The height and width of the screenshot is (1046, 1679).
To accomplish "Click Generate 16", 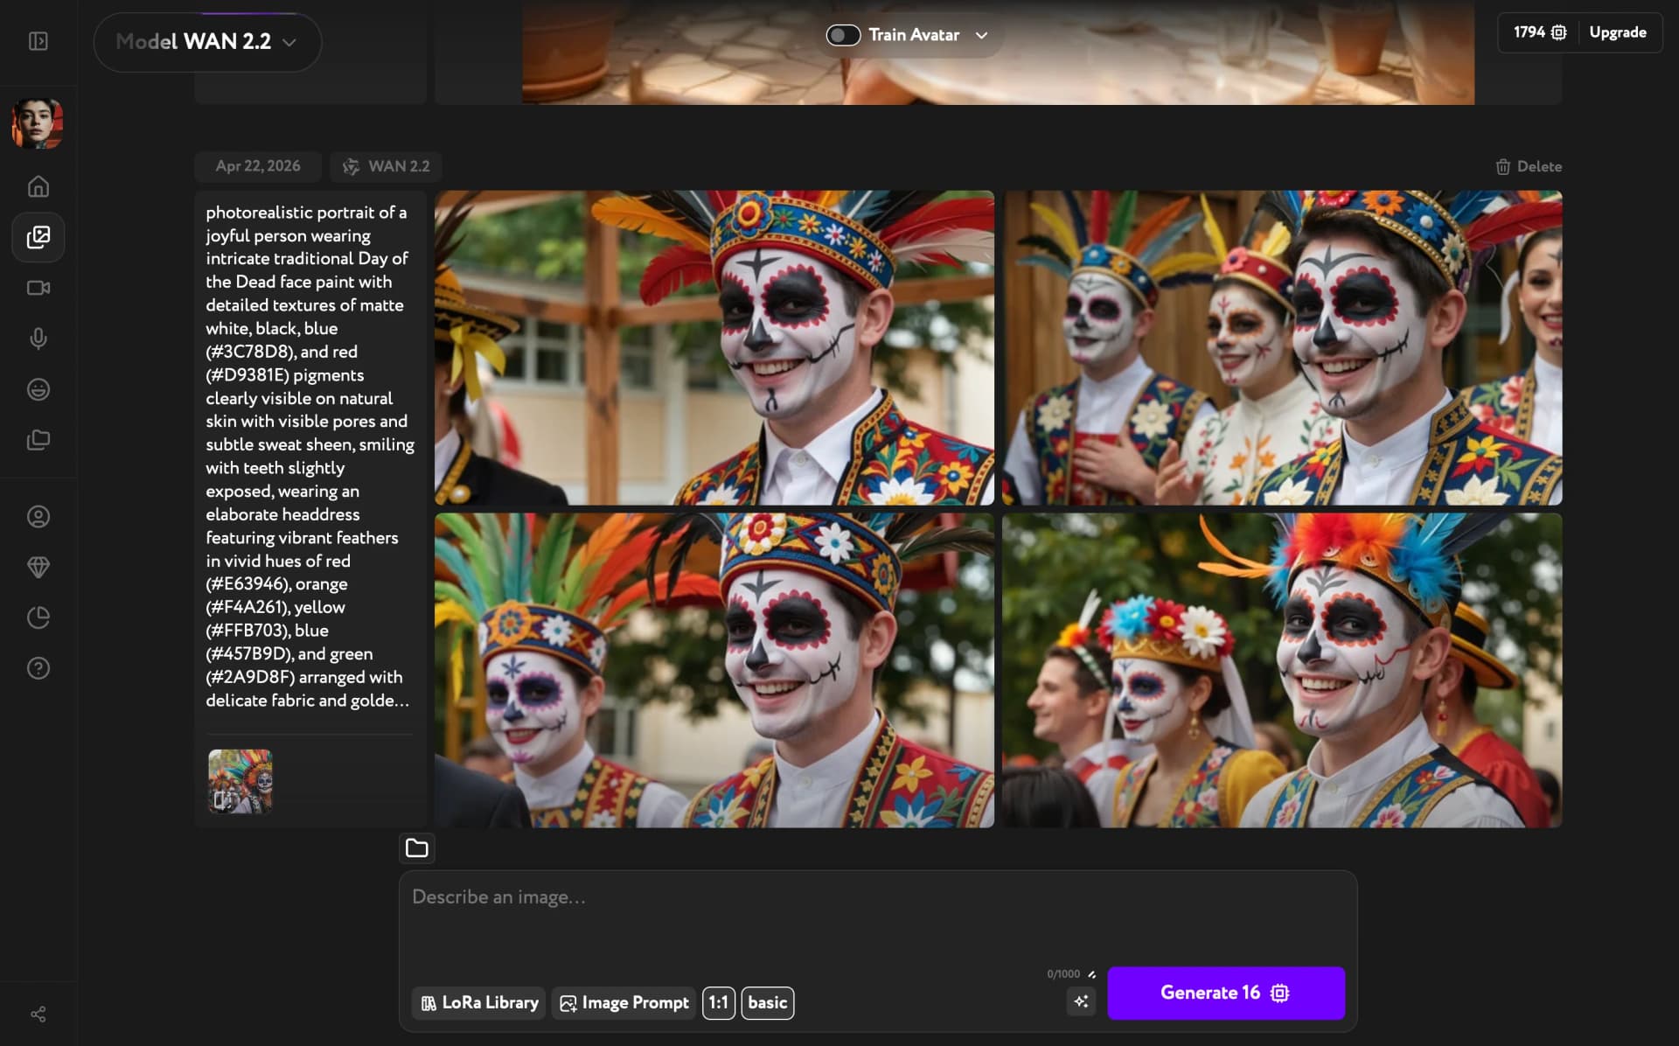I will (x=1225, y=993).
